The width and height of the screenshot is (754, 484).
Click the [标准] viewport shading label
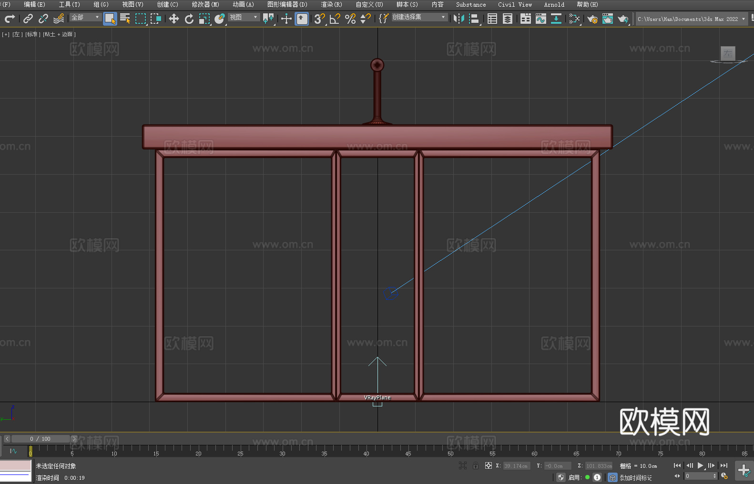click(x=32, y=34)
